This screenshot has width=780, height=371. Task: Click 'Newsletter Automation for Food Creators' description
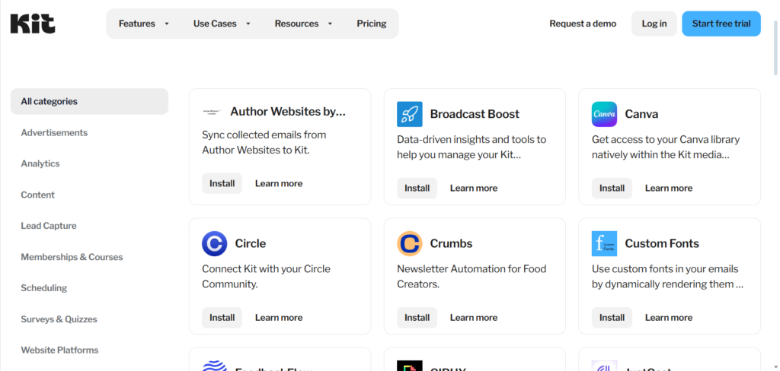[x=472, y=277]
